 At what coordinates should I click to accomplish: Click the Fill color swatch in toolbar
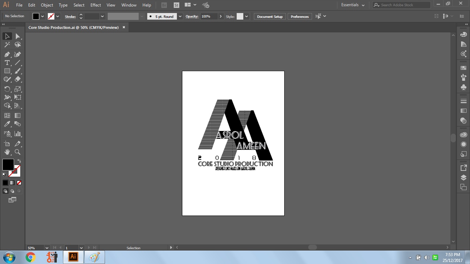tap(8, 165)
